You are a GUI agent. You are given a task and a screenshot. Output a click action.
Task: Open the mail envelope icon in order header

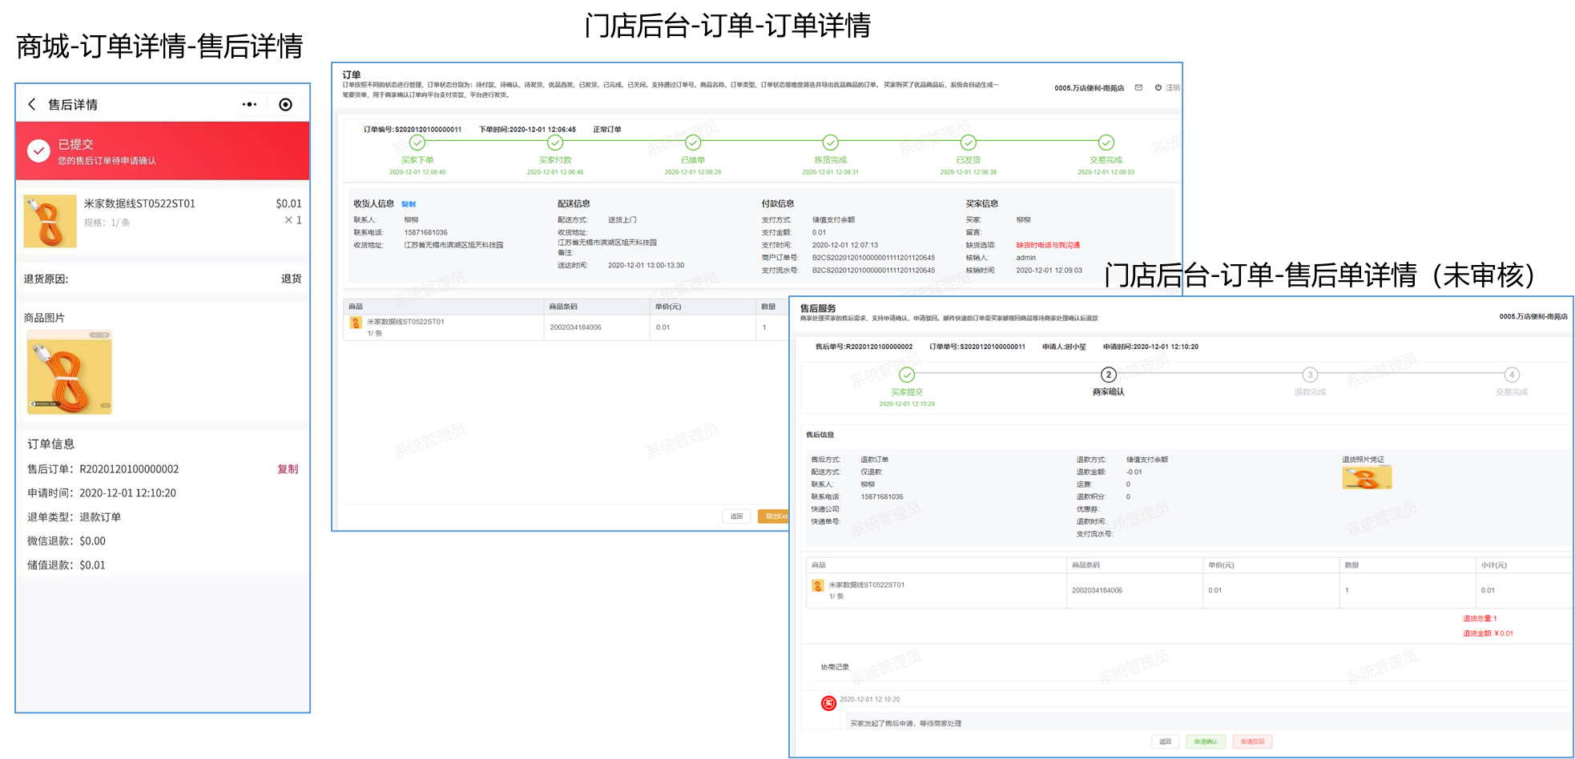1138,87
